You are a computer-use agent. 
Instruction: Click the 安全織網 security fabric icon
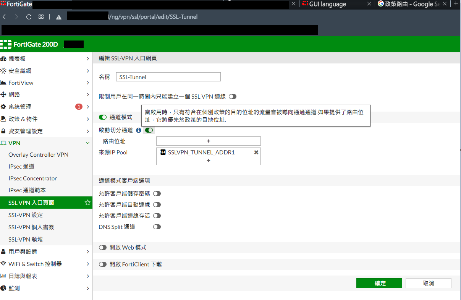click(x=3, y=71)
